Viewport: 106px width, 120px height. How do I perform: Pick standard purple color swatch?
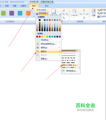pyautogui.click(x=60, y=37)
